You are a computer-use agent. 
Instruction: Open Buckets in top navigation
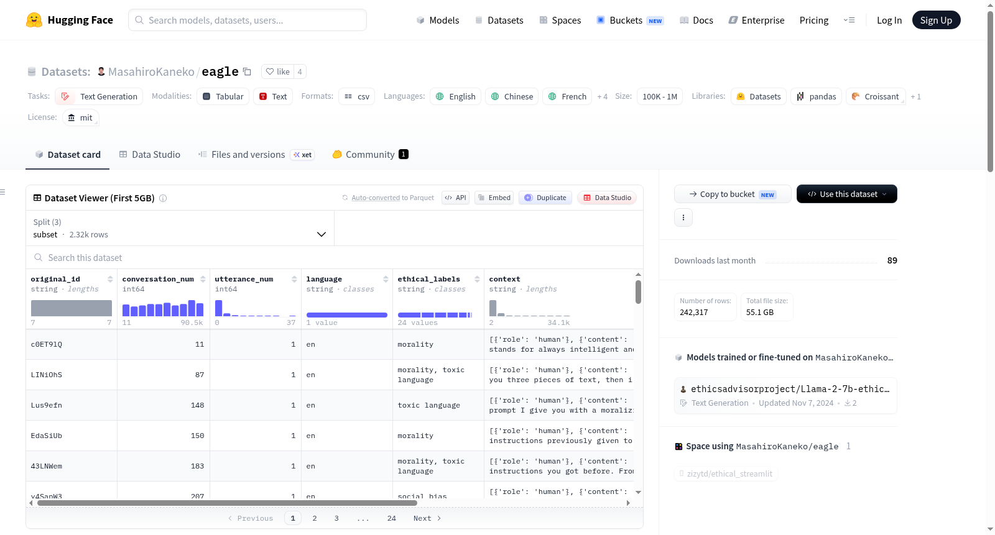point(630,20)
